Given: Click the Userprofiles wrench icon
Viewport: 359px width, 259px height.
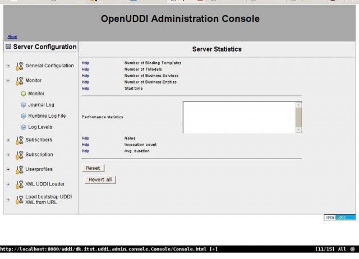Looking at the screenshot, I should click(20, 170).
